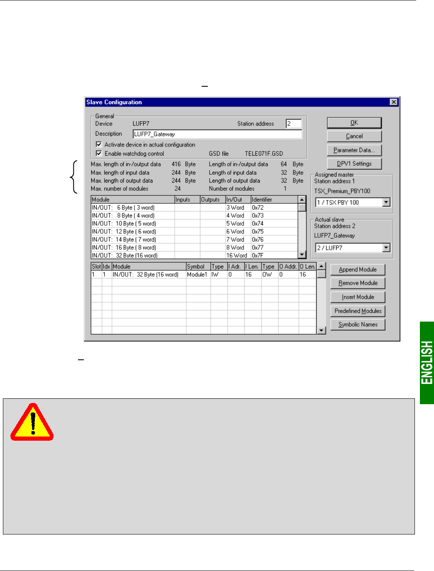Click the I Len. column header

tap(253, 266)
